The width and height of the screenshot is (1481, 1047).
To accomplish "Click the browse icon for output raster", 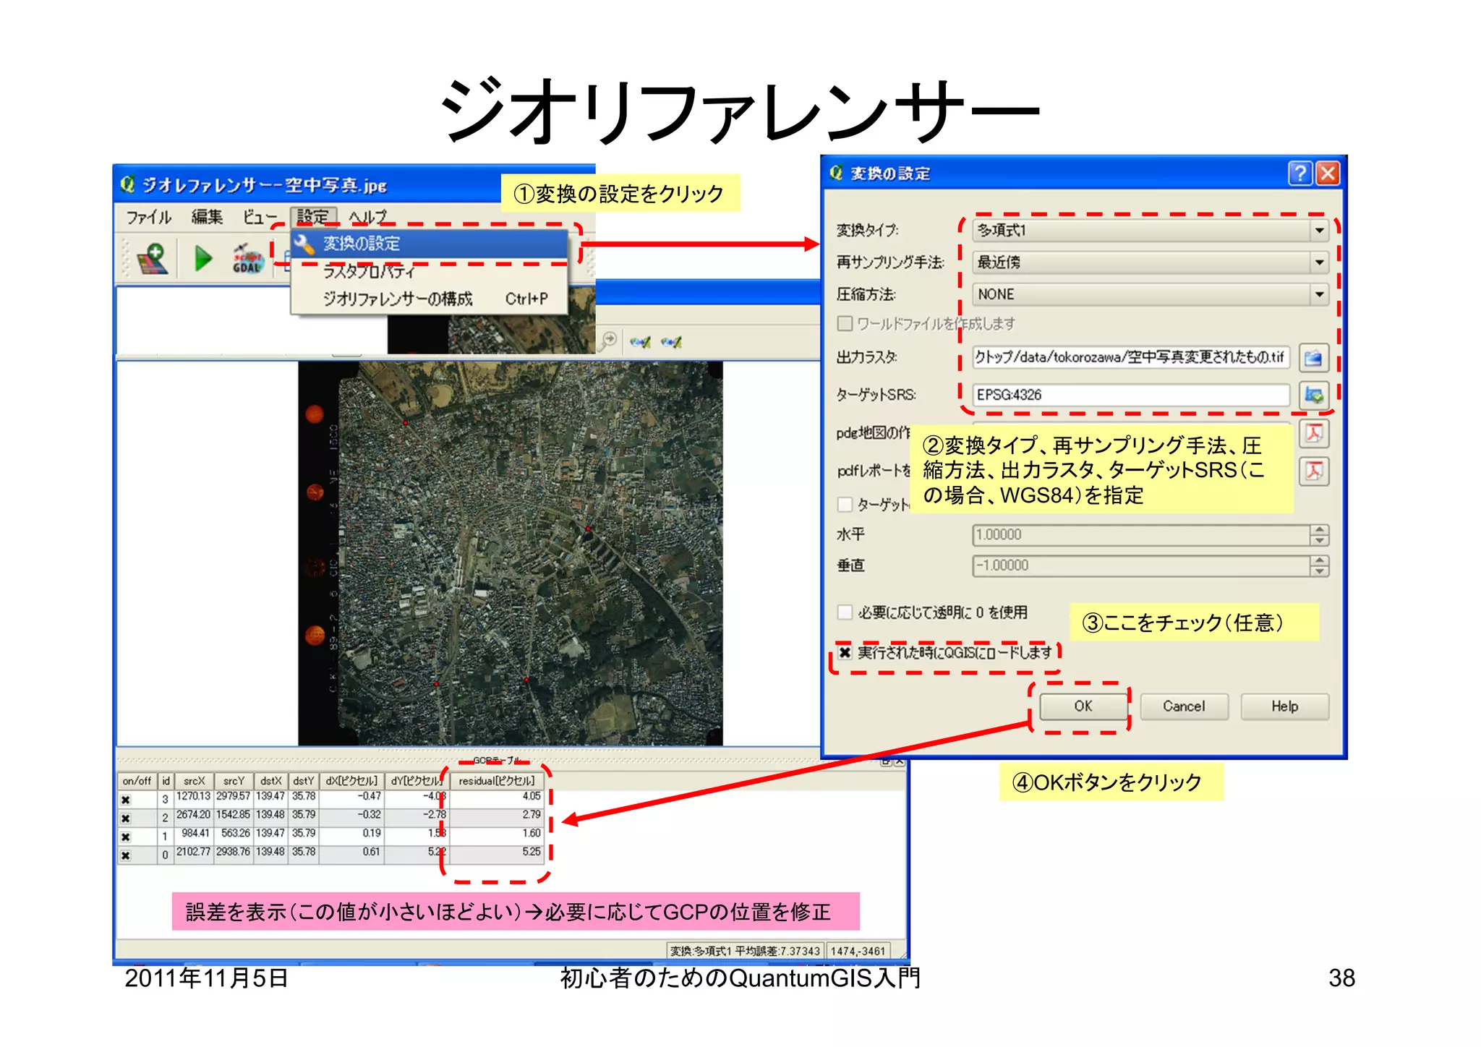I will 1313,357.
